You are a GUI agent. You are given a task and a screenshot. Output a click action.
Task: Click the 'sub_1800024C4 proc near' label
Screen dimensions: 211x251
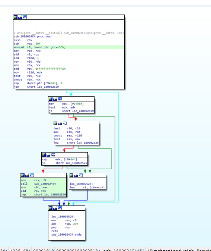(x=33, y=37)
